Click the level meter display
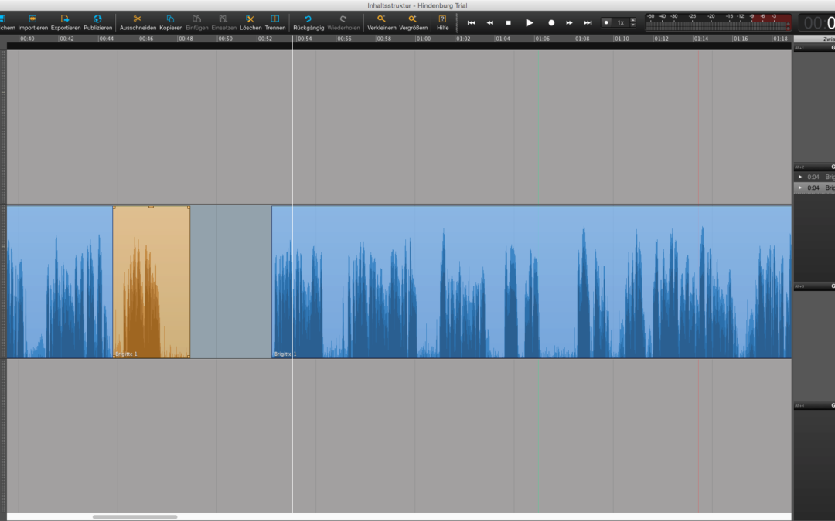835x521 pixels. (718, 23)
